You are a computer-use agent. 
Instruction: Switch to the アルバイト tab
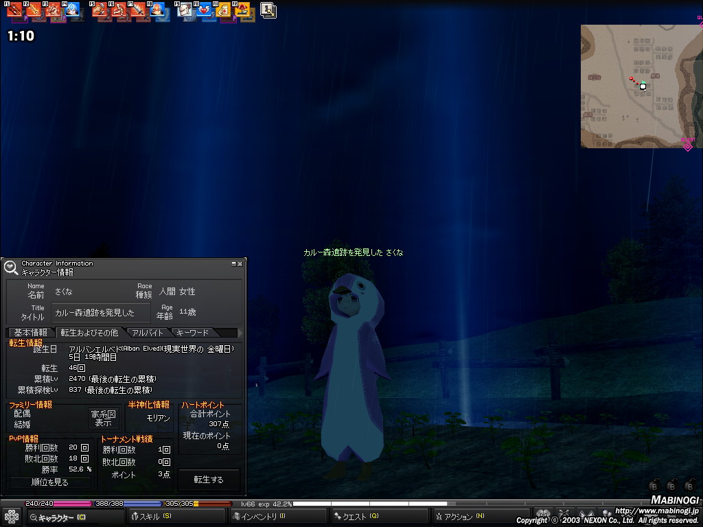click(x=148, y=333)
